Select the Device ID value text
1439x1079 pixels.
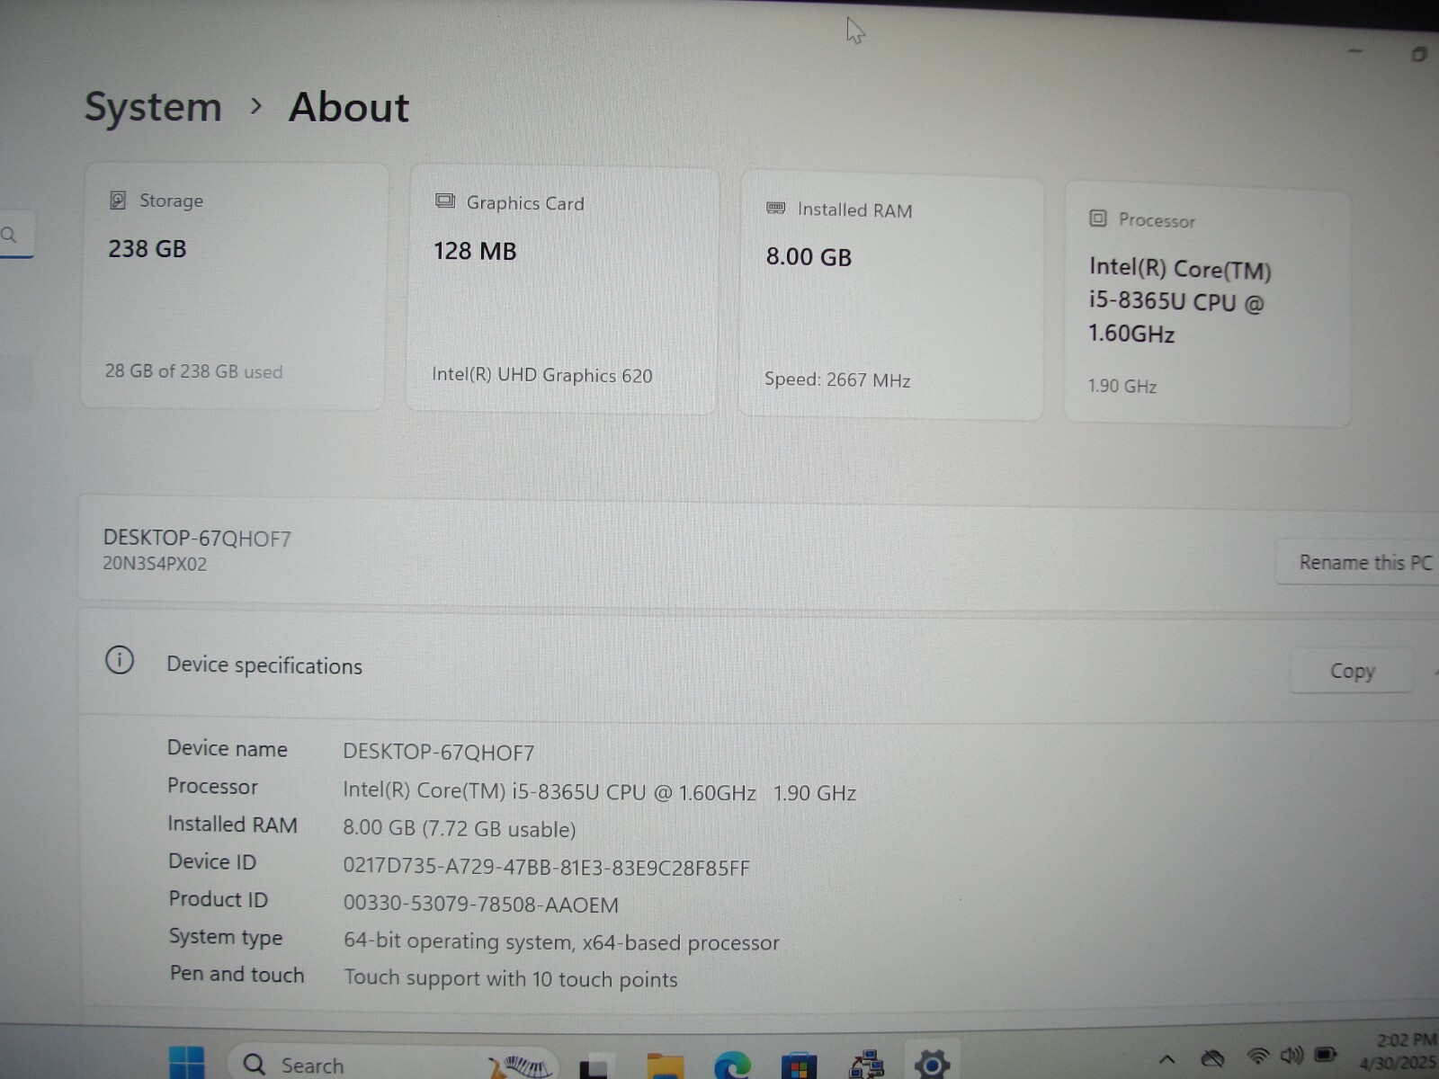(546, 867)
